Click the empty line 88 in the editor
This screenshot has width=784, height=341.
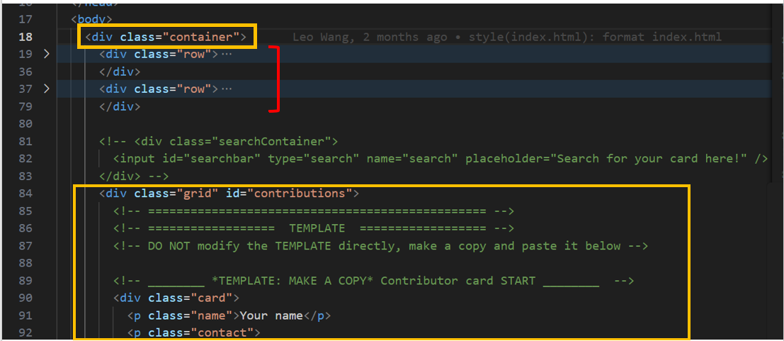coord(415,263)
